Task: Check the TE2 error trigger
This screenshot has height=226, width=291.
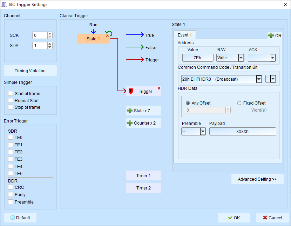Action: coord(11,152)
